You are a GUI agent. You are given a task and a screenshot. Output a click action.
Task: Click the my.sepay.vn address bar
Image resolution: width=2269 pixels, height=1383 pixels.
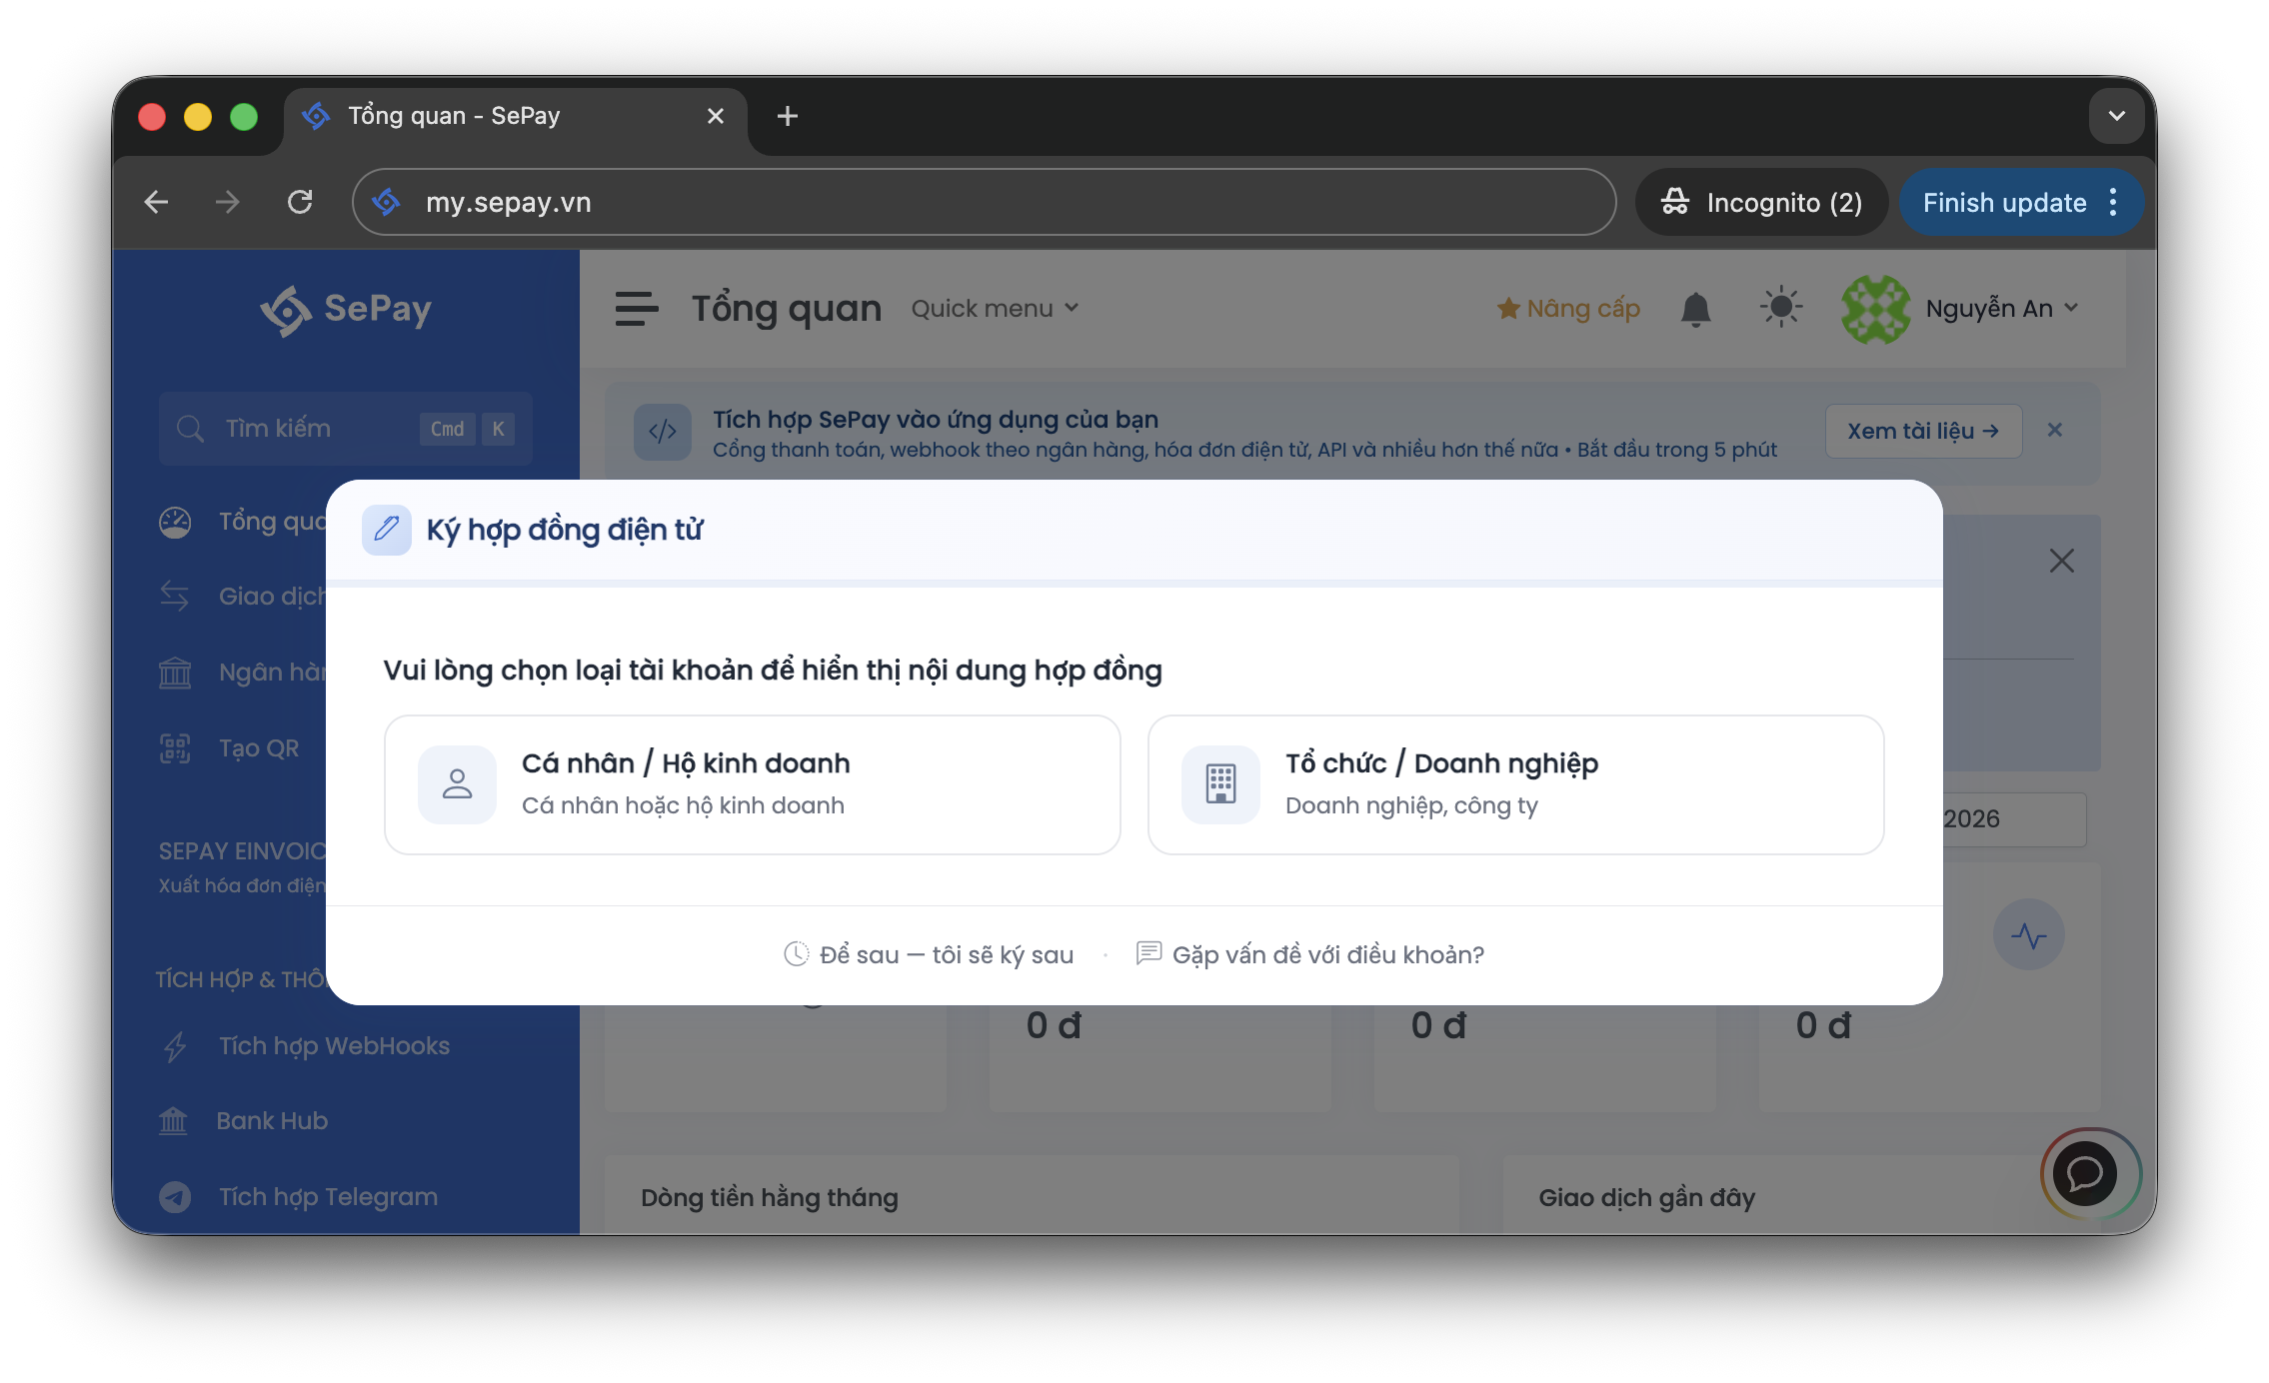(984, 203)
